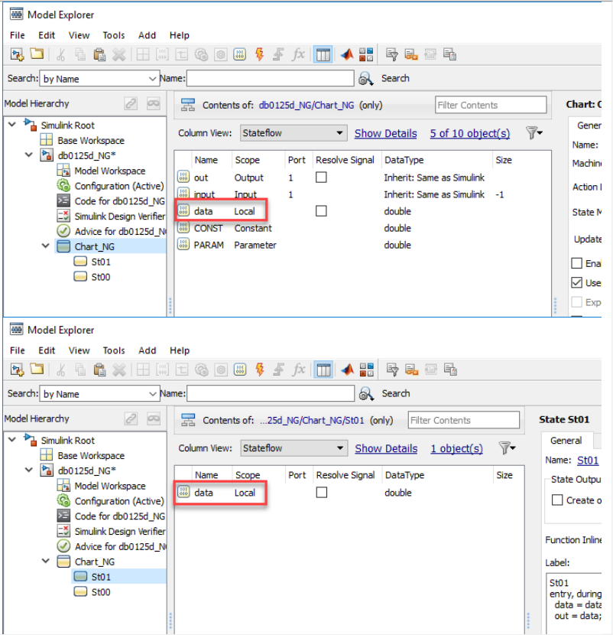Click Open folder icon in top toolbar
Image resolution: width=613 pixels, height=635 pixels.
pos(37,54)
